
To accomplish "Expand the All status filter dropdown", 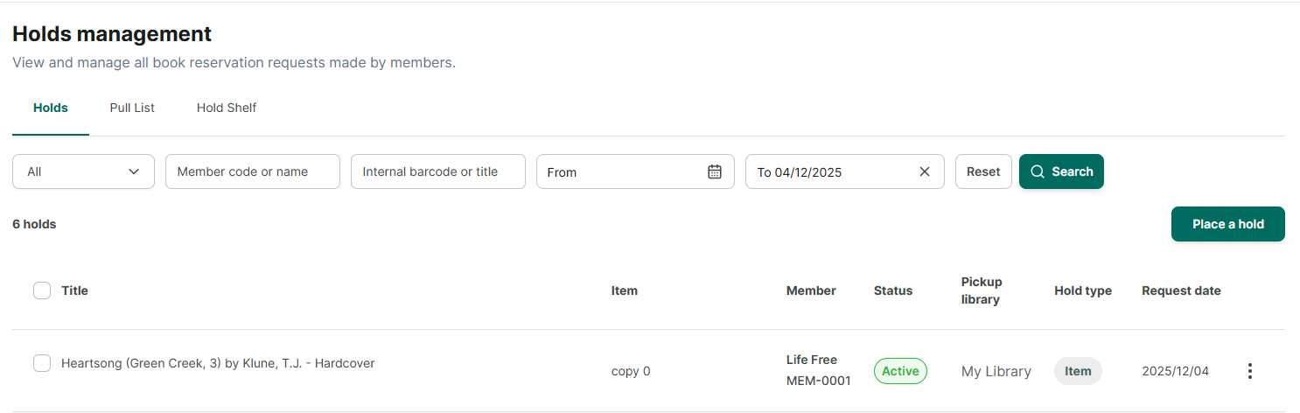I will [83, 171].
